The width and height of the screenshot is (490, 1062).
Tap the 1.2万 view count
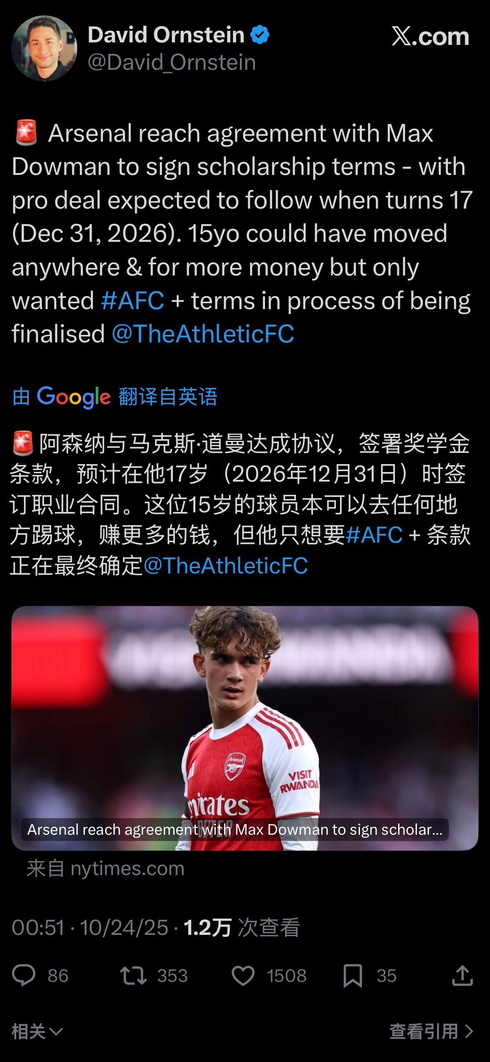point(207,927)
